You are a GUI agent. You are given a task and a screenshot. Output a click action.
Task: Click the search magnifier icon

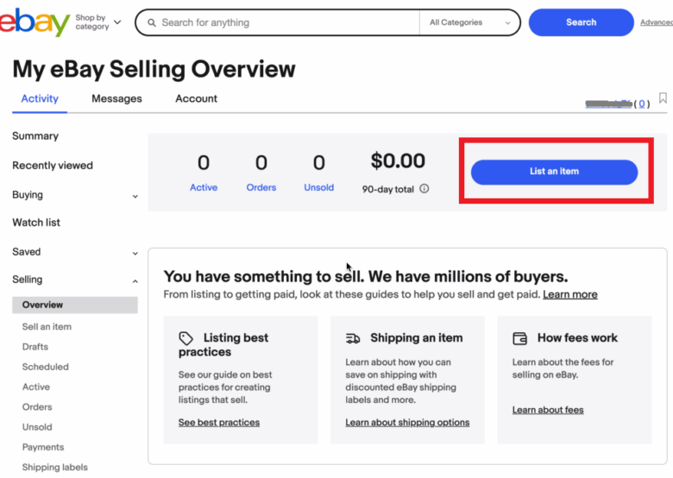tap(151, 22)
